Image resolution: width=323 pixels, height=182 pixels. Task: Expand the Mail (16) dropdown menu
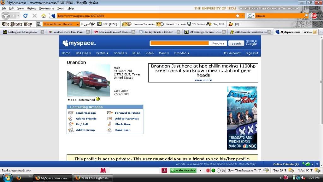83,53
